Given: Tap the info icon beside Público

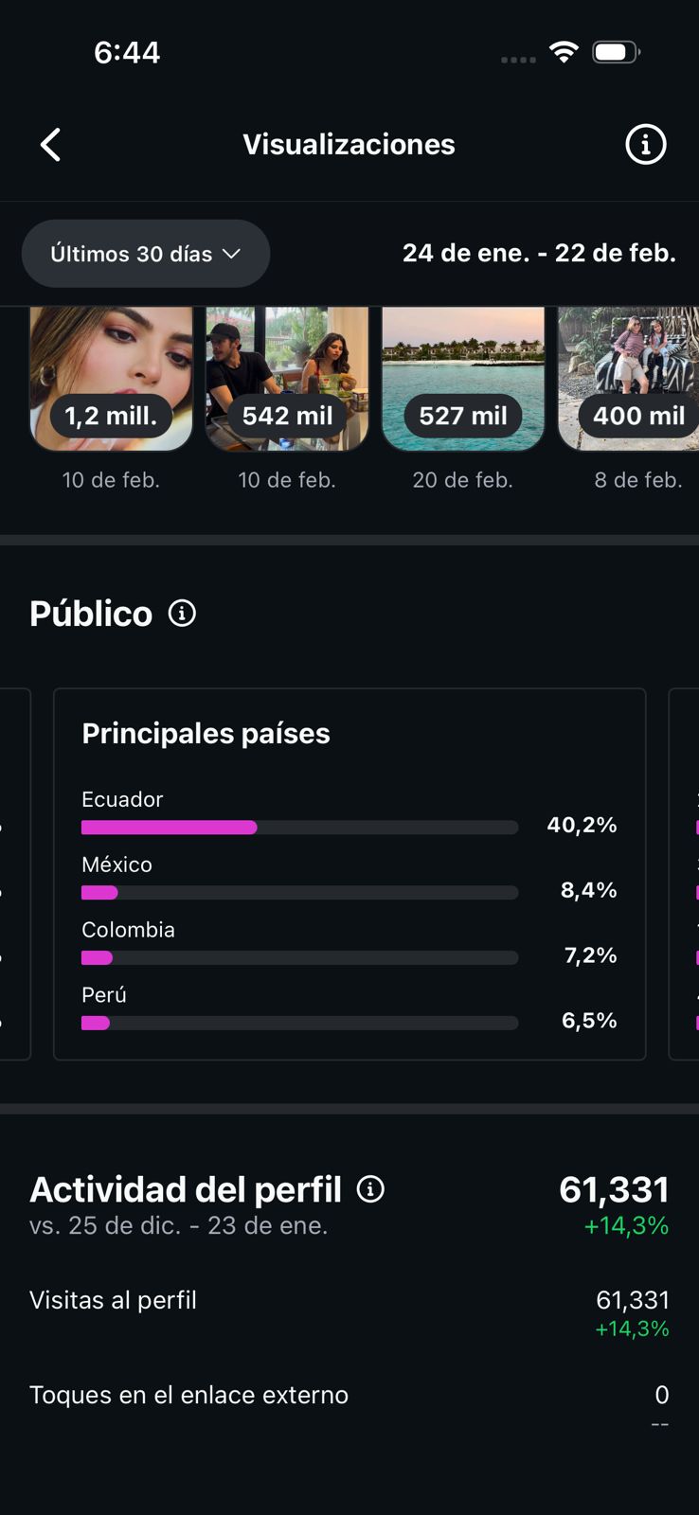Looking at the screenshot, I should pos(182,614).
